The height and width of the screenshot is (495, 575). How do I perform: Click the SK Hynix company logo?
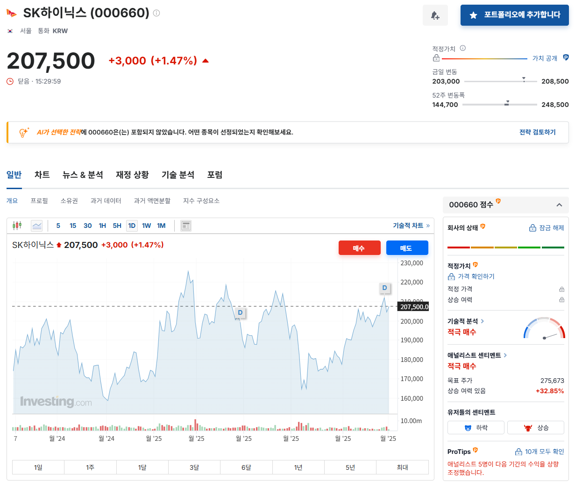click(12, 13)
